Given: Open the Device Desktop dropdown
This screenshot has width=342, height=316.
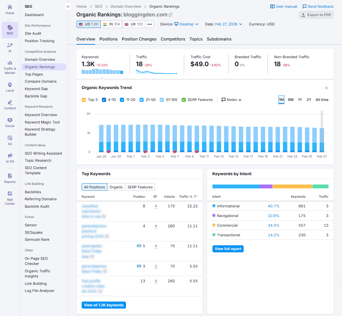Looking at the screenshot, I should pyautogui.click(x=186, y=24).
